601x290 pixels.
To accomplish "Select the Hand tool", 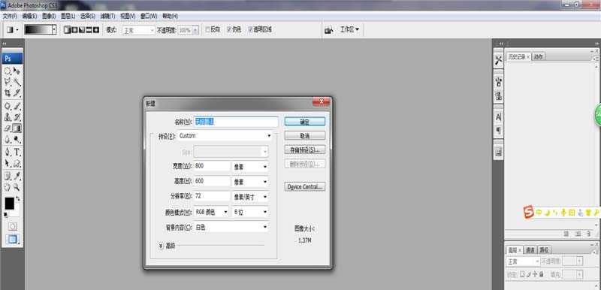I will [8, 187].
